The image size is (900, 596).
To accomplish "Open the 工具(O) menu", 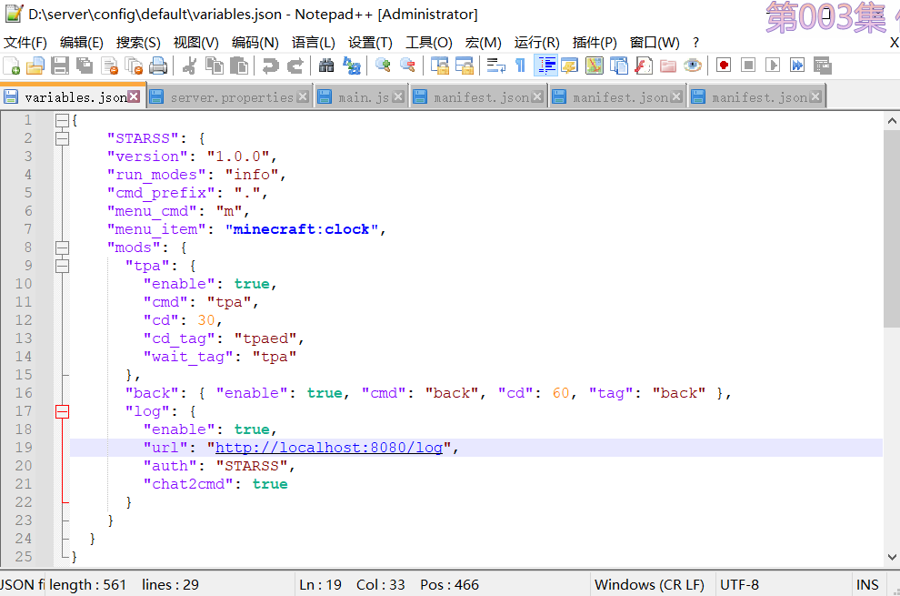I will (429, 43).
